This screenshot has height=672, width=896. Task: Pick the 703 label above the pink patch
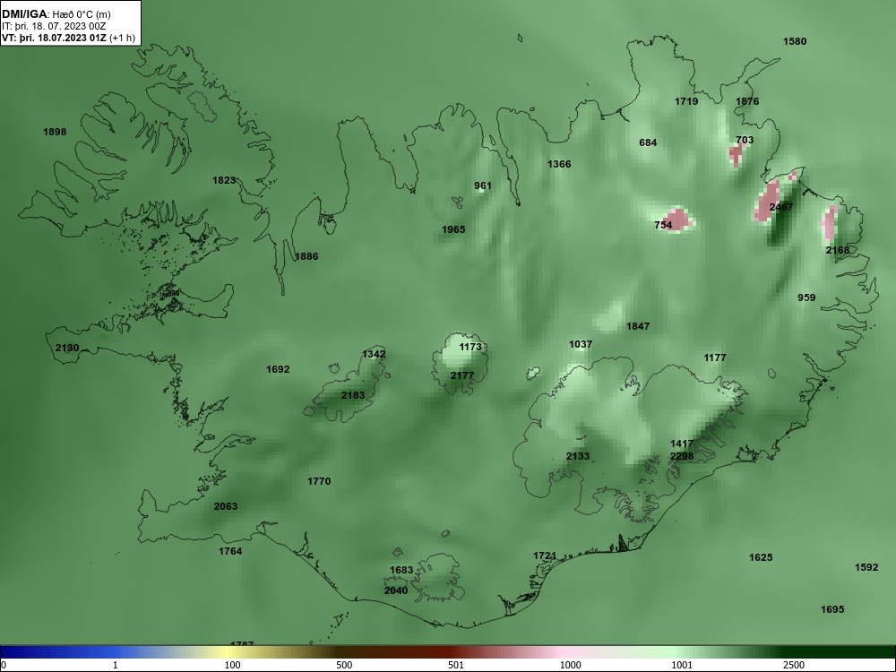745,140
